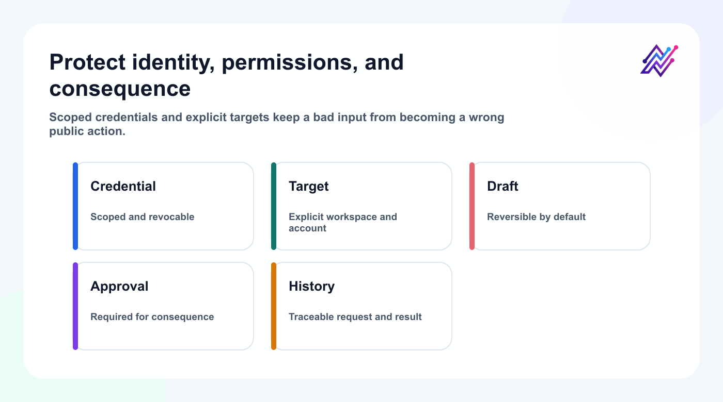
Task: Select the Target card
Action: 361,206
